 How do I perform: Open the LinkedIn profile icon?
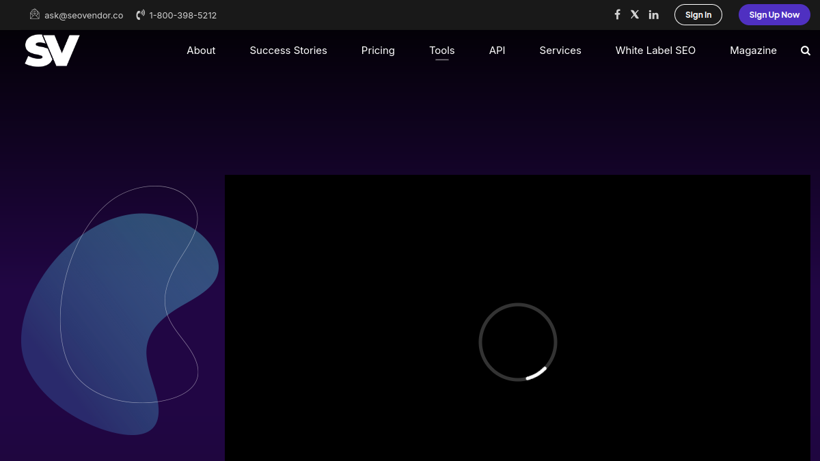[x=654, y=14]
